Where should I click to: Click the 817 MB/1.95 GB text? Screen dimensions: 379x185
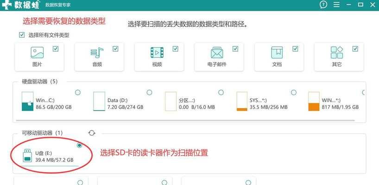341,107
